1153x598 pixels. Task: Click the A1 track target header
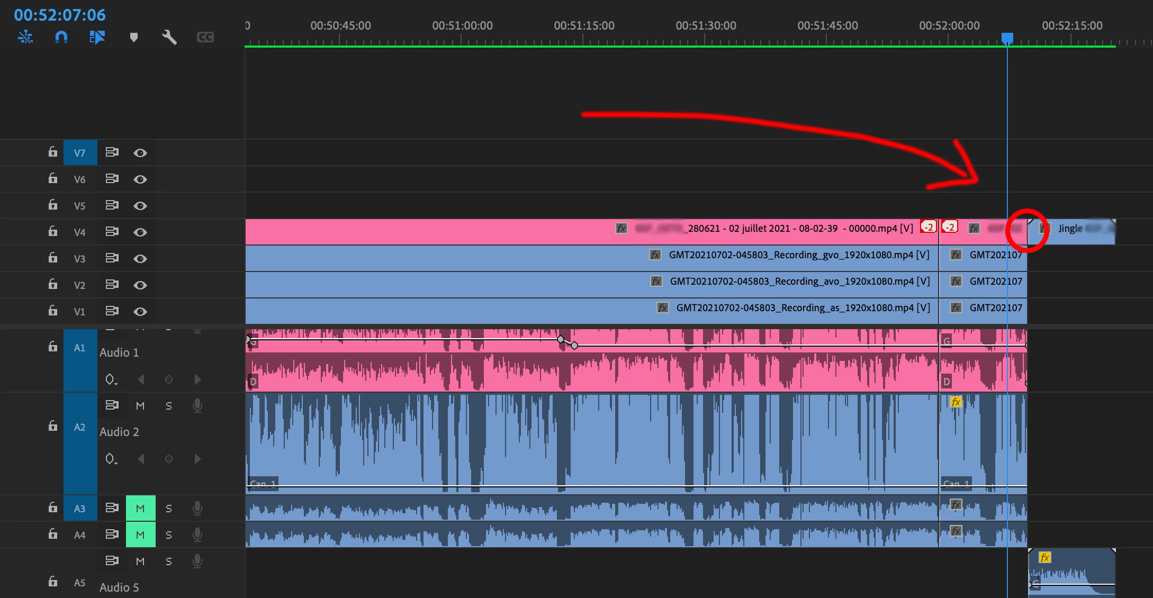(80, 348)
